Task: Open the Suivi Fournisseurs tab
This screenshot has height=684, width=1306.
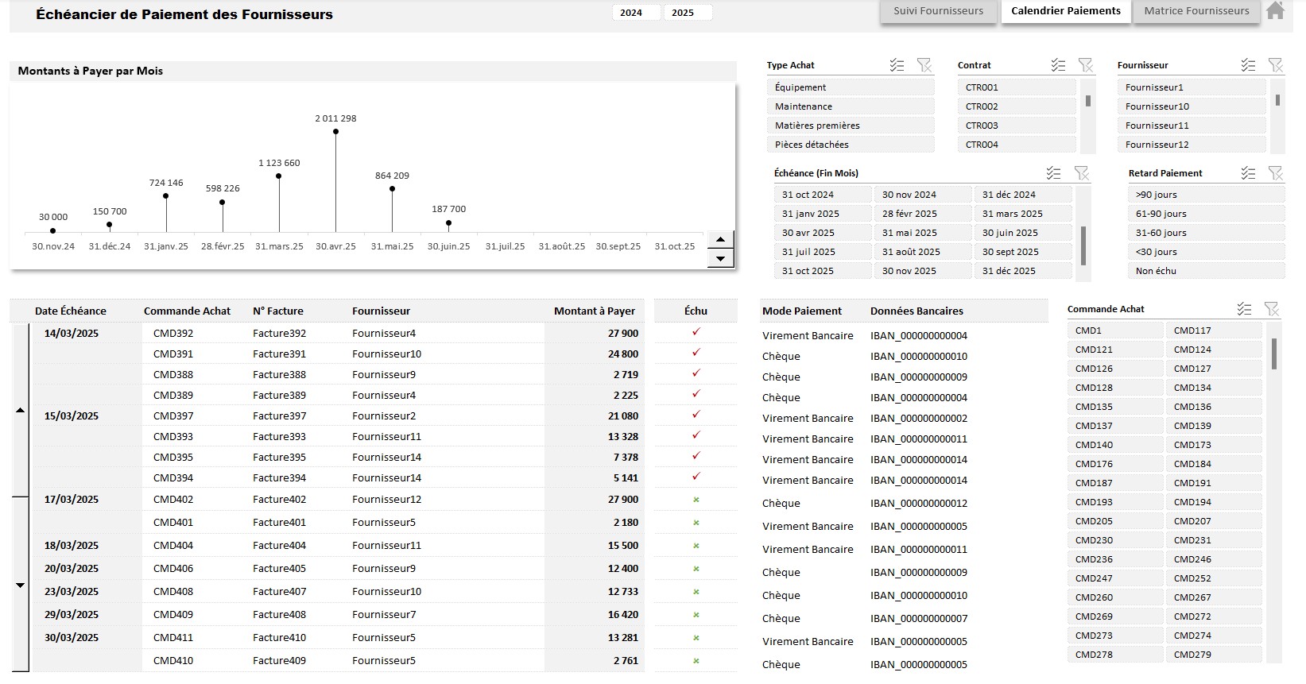Action: click(x=938, y=11)
